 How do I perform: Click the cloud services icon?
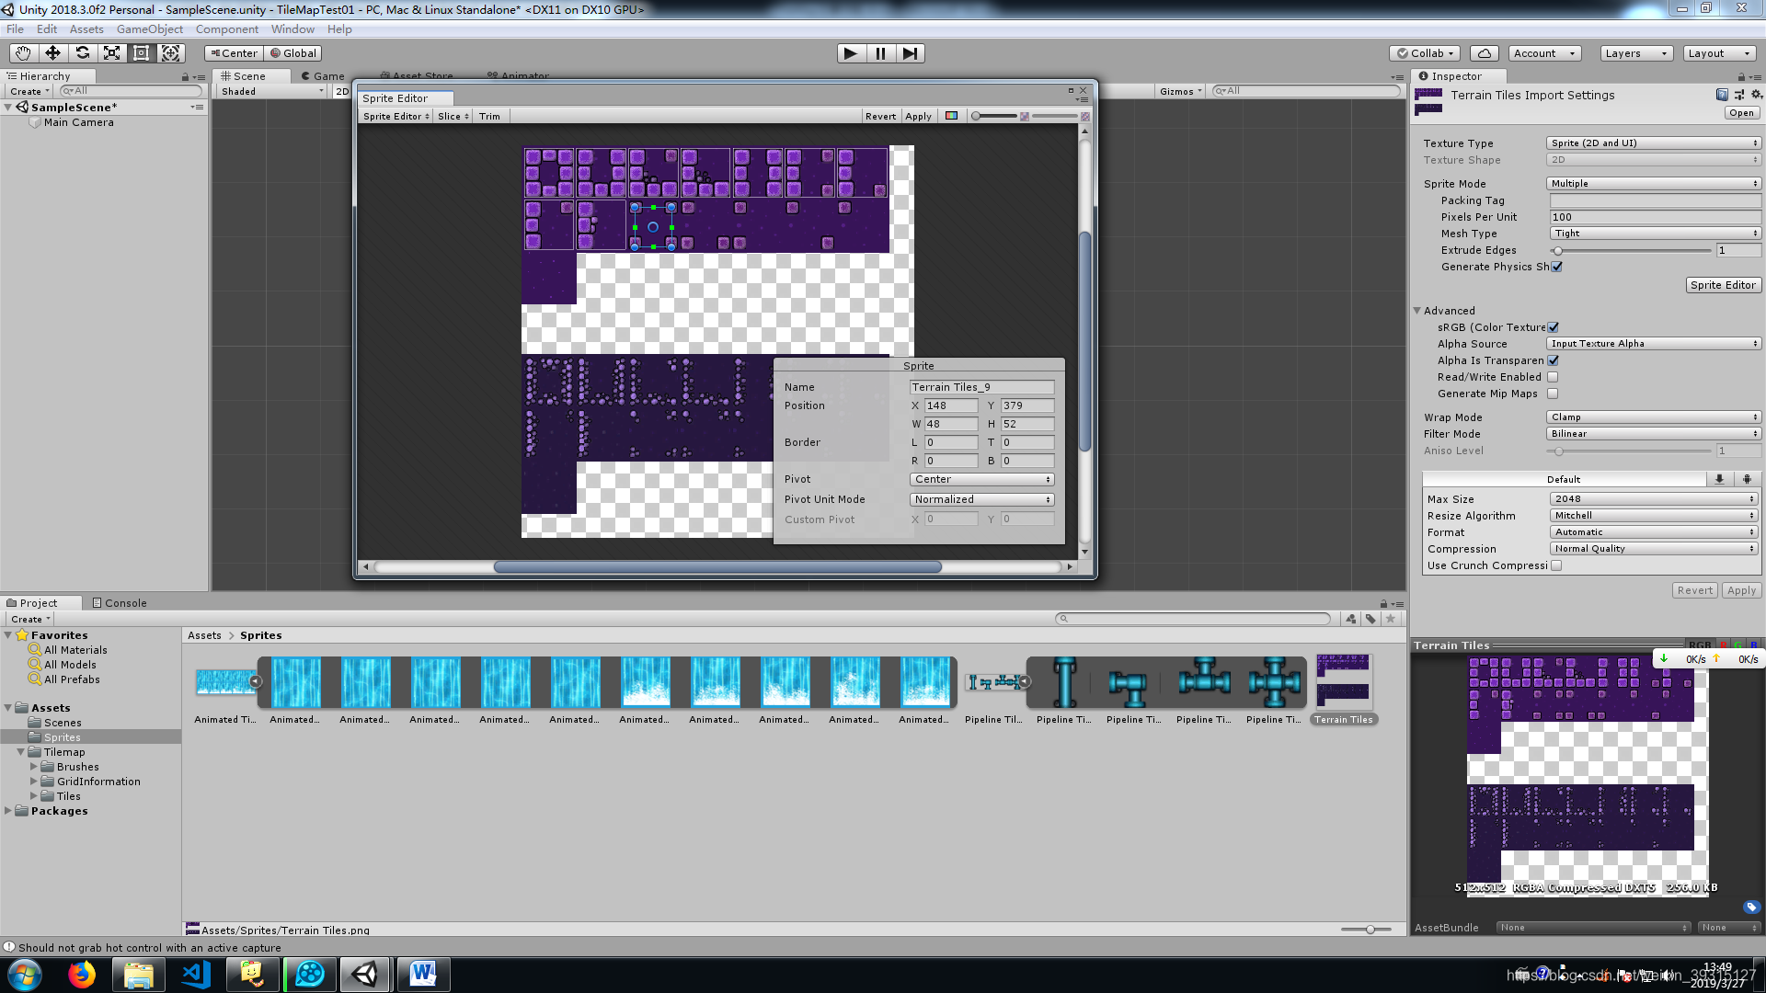click(x=1484, y=53)
